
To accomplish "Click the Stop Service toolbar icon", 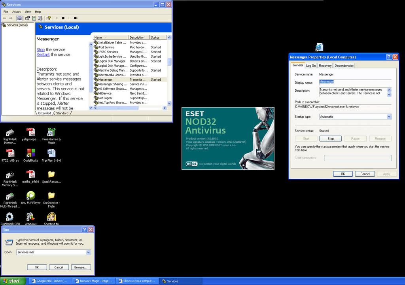I will pyautogui.click(x=63, y=18).
